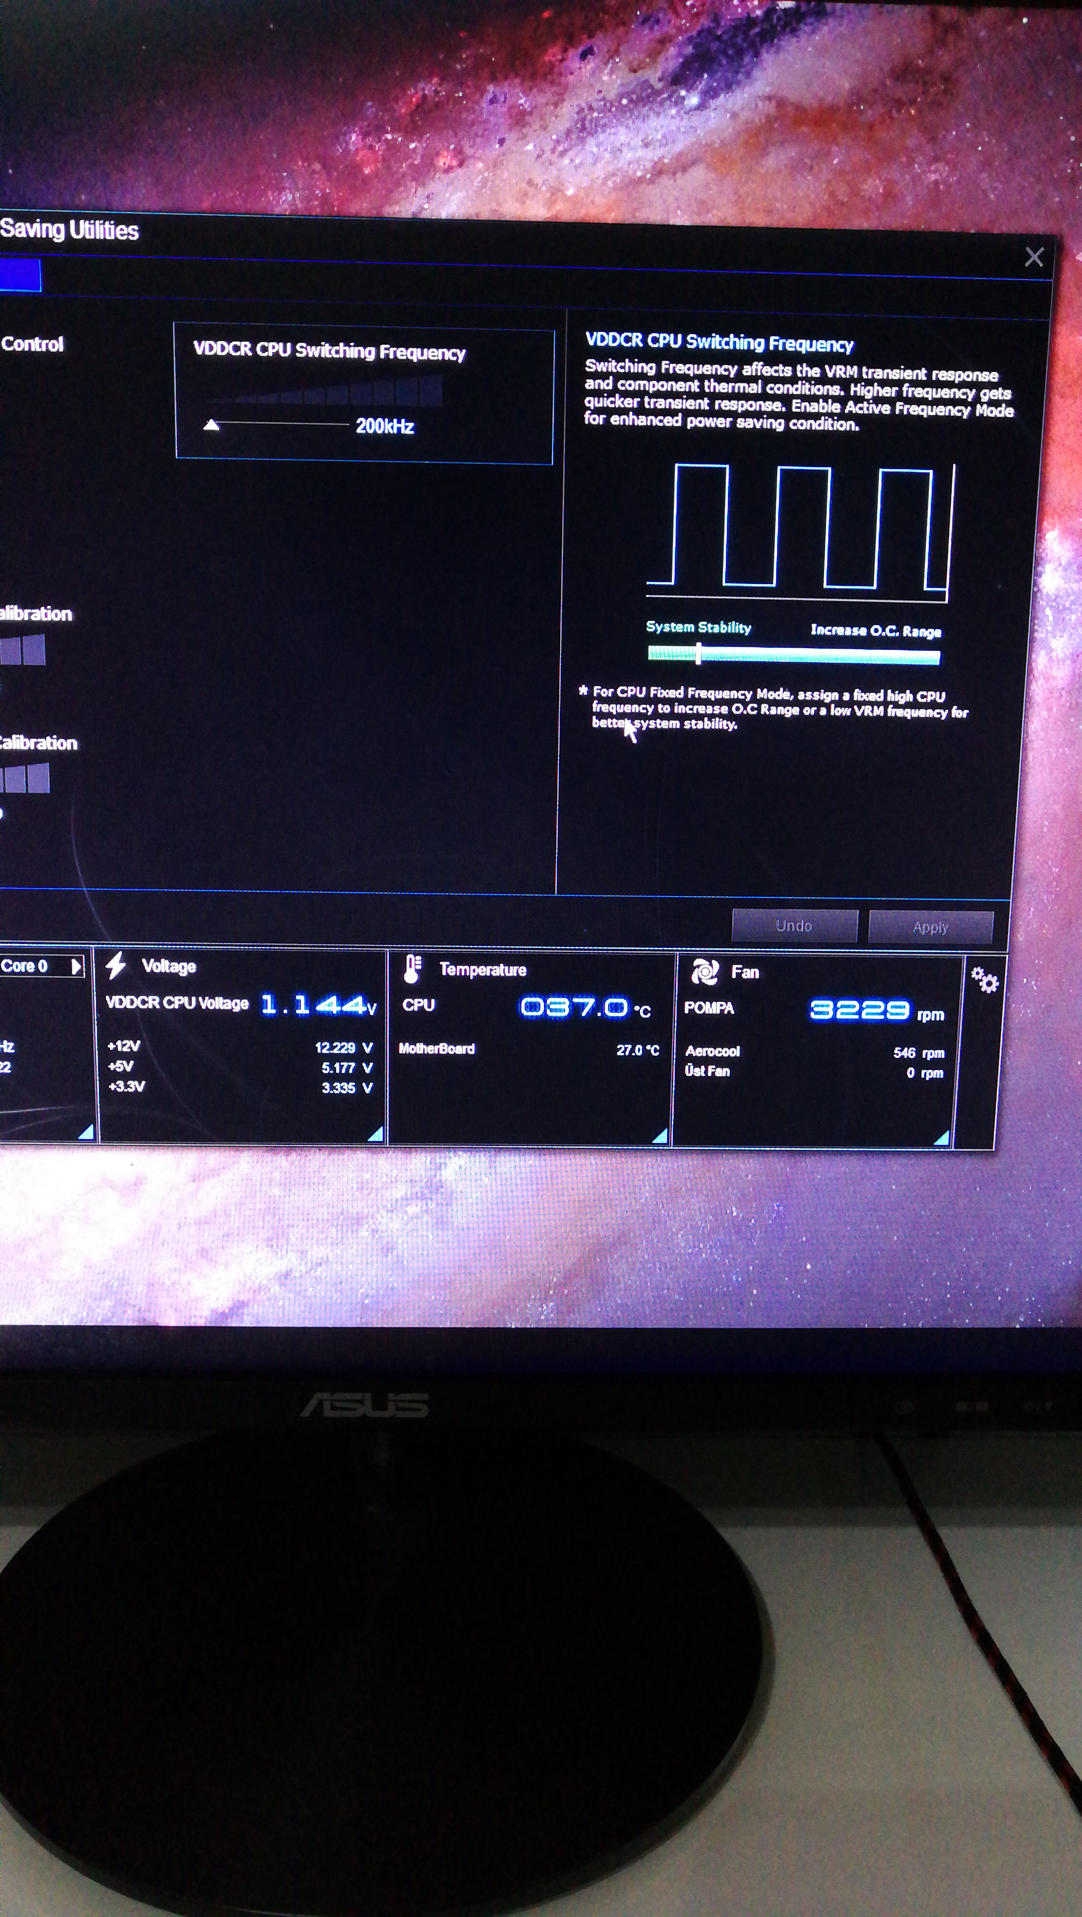Click the System Stability range indicator bar

tap(793, 656)
